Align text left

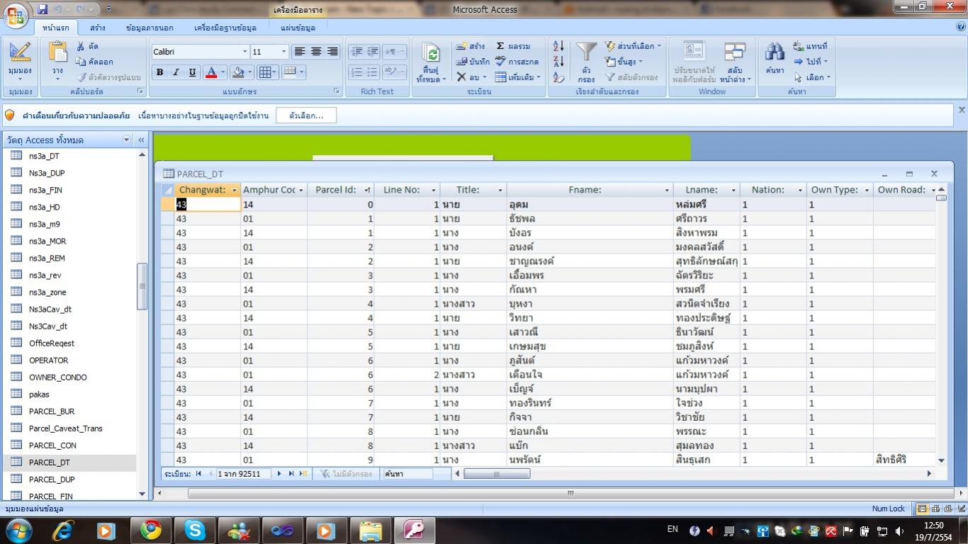(x=300, y=52)
